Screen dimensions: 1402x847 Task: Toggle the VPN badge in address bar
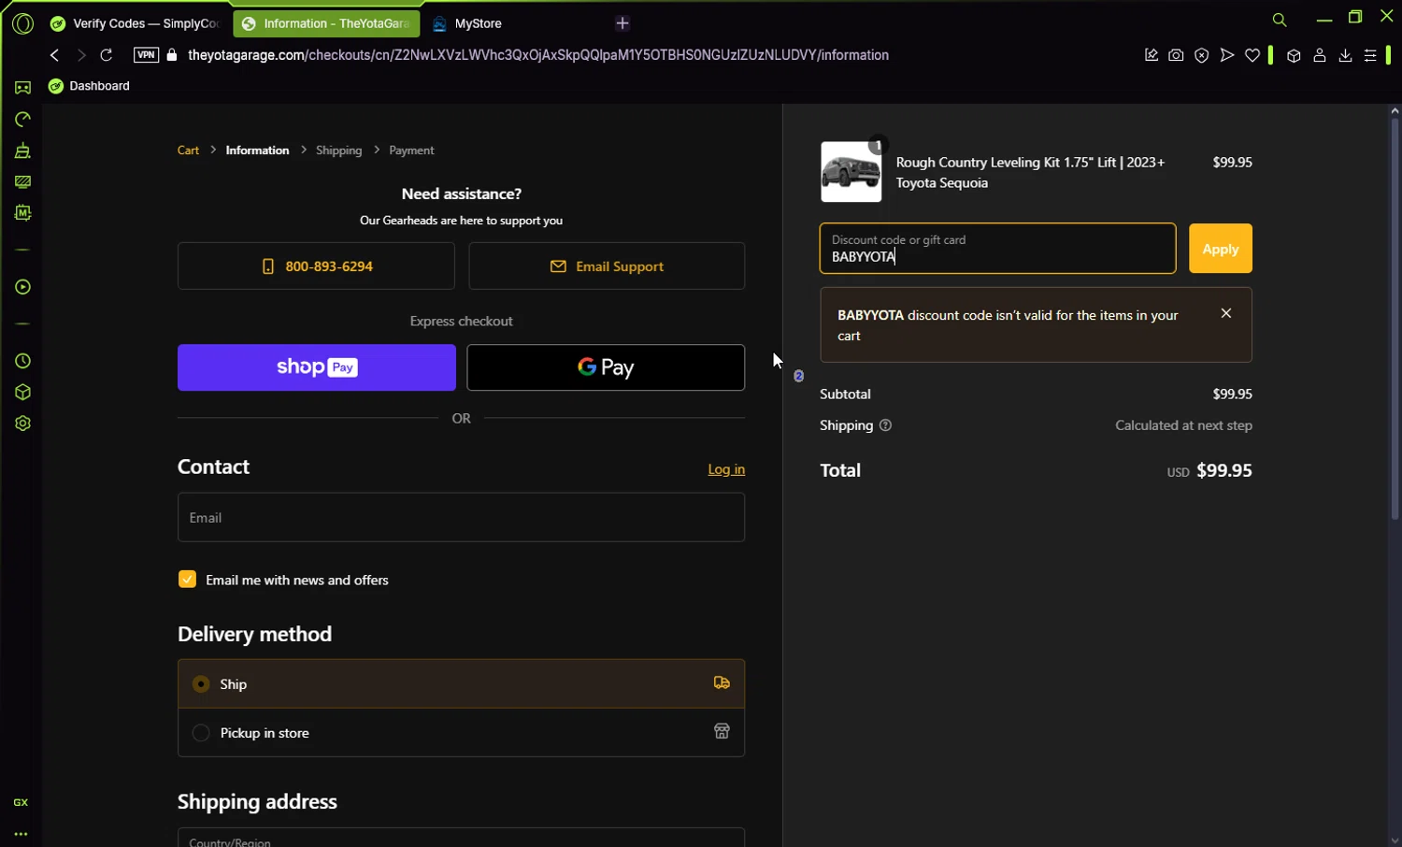[x=146, y=55]
